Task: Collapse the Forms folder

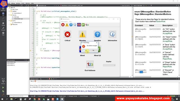Action: pos(9,20)
